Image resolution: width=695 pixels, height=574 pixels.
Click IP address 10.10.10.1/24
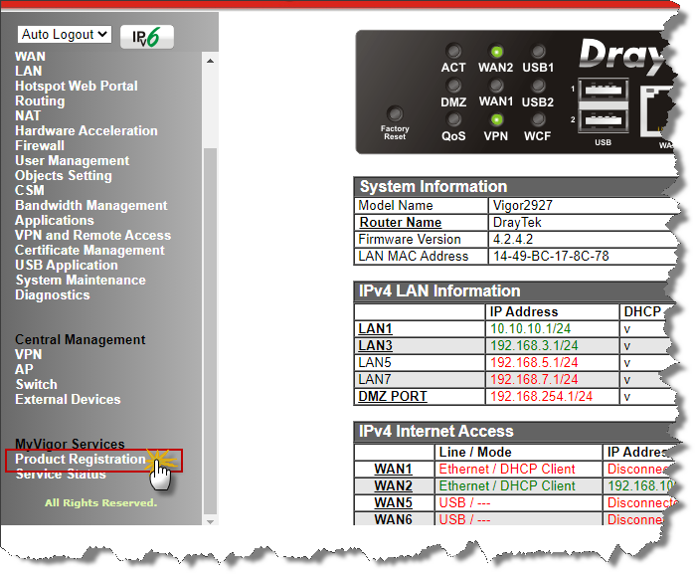531,328
